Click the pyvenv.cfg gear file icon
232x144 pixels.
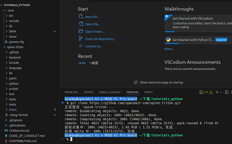point(6,42)
